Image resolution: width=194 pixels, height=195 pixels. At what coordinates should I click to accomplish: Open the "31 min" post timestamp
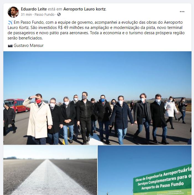click(x=26, y=15)
